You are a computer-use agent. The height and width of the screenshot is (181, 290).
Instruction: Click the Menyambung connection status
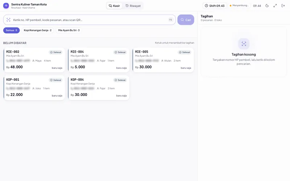[x=239, y=5]
